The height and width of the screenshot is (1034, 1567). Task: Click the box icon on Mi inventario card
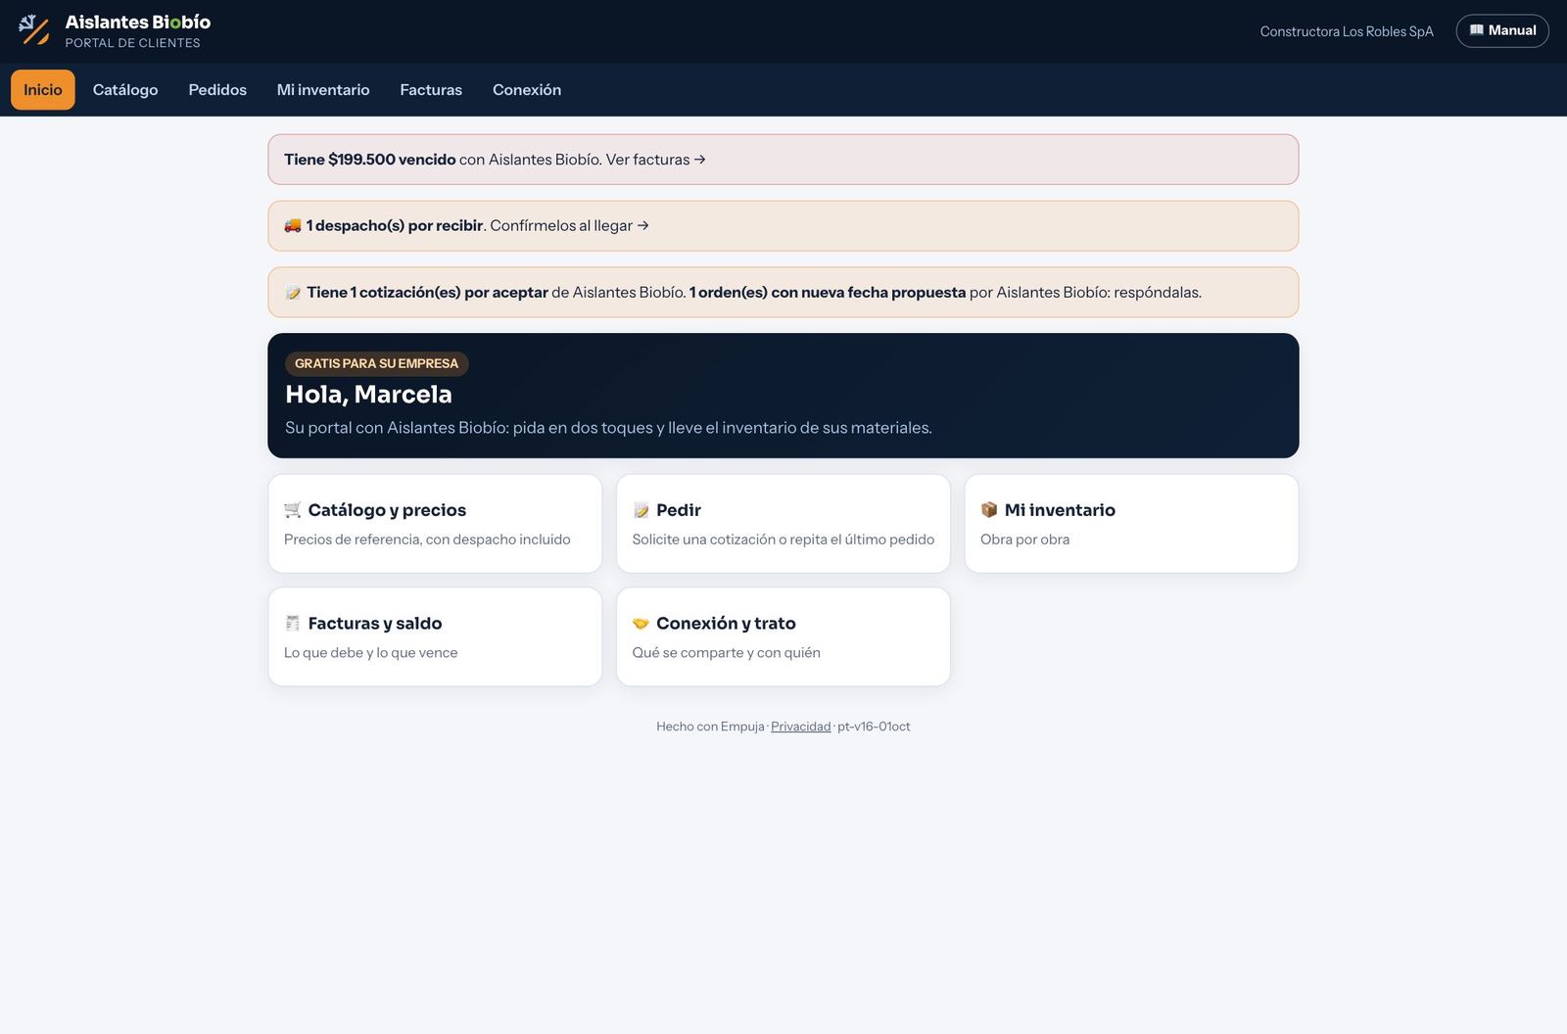coord(989,510)
